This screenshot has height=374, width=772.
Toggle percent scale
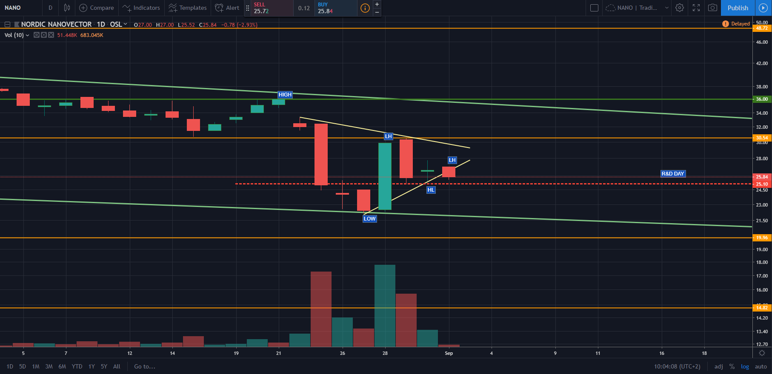click(732, 366)
